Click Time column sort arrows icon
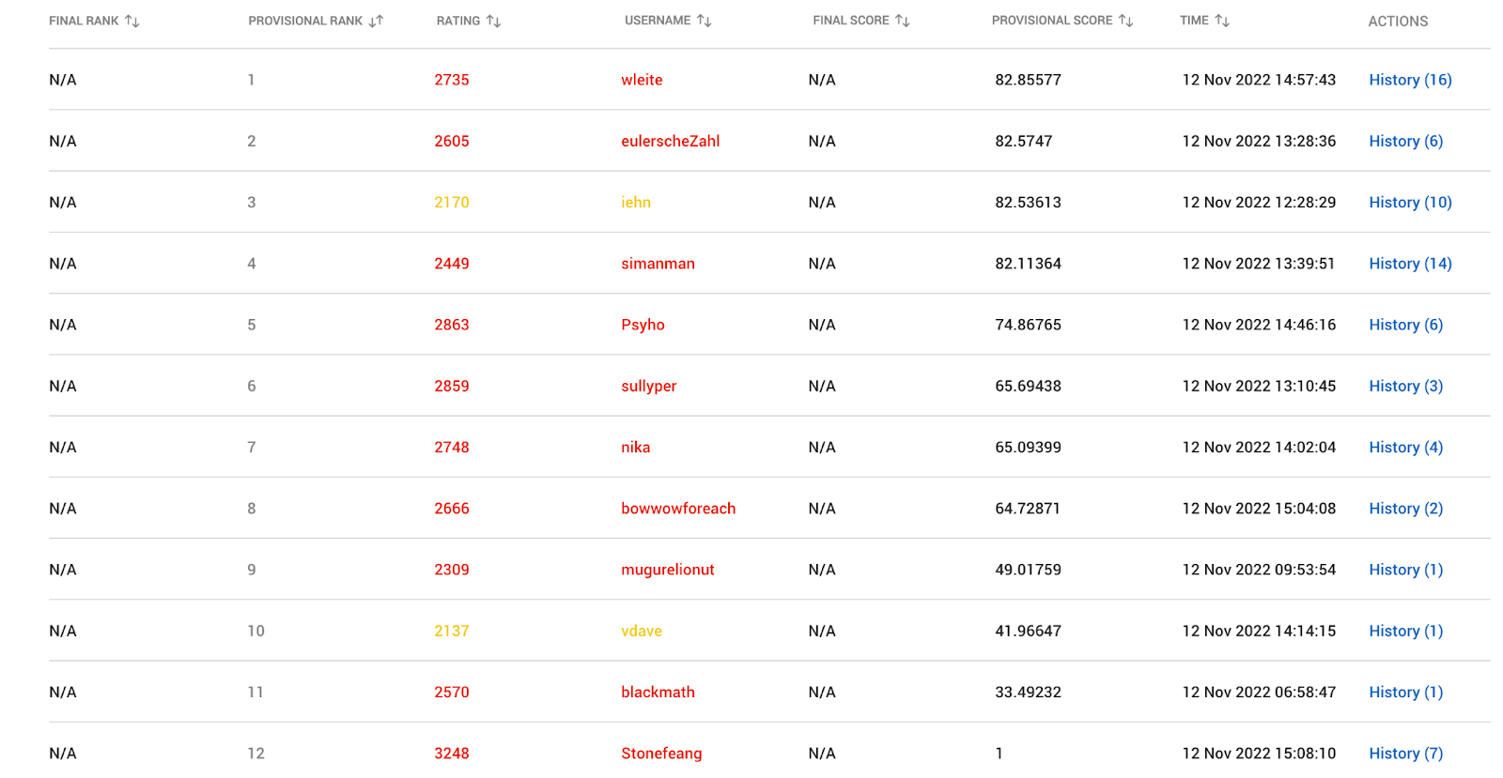Viewport: 1503px width, 778px height. [1222, 21]
